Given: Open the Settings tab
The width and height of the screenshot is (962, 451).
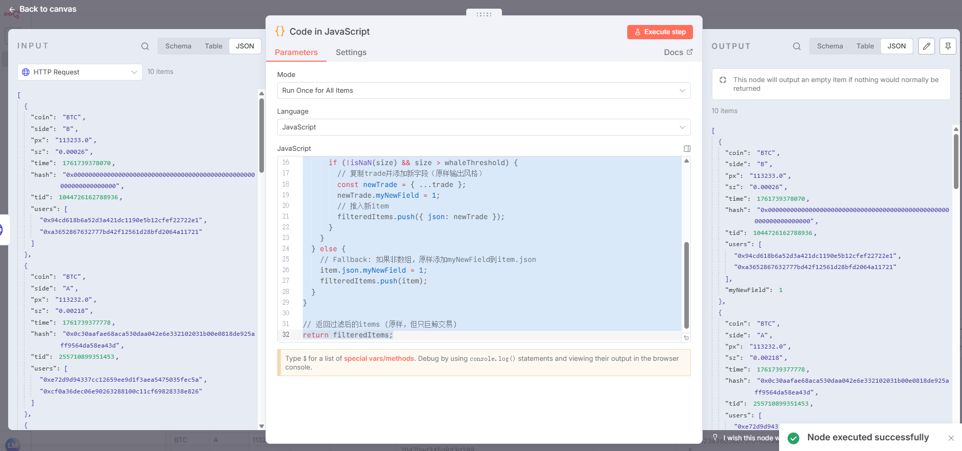Looking at the screenshot, I should pos(351,52).
